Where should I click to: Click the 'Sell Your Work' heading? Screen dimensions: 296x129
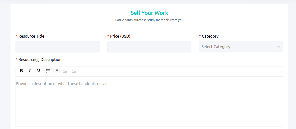tap(149, 13)
